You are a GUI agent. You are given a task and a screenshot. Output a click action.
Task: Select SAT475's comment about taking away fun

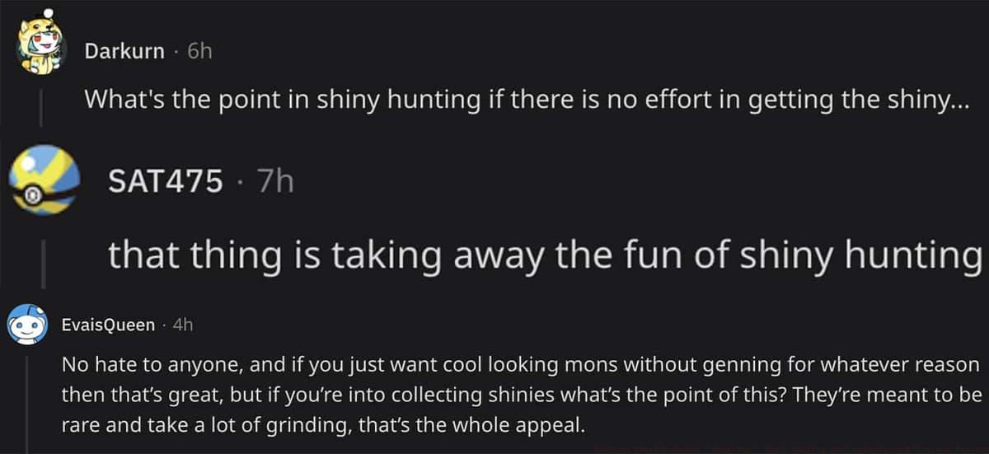tap(544, 255)
